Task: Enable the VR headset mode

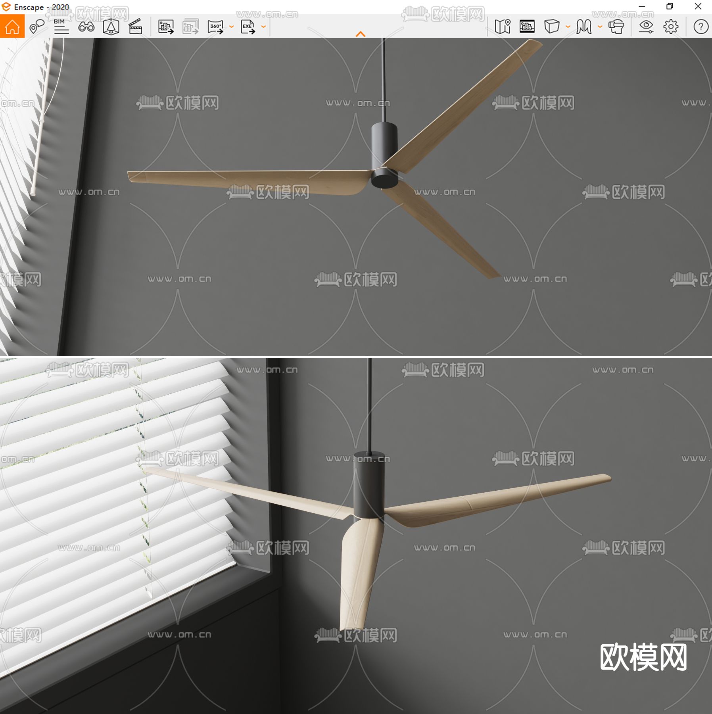Action: [x=616, y=27]
